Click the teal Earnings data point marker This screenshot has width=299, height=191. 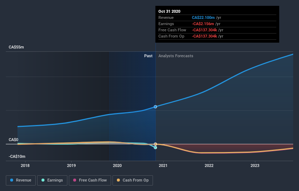[x=156, y=148]
